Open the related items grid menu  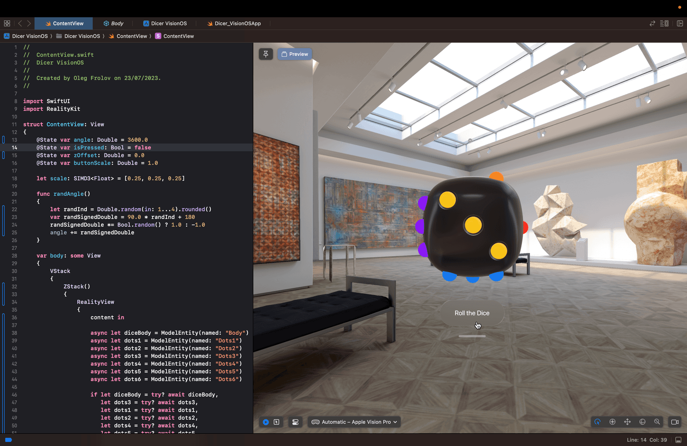(x=7, y=23)
